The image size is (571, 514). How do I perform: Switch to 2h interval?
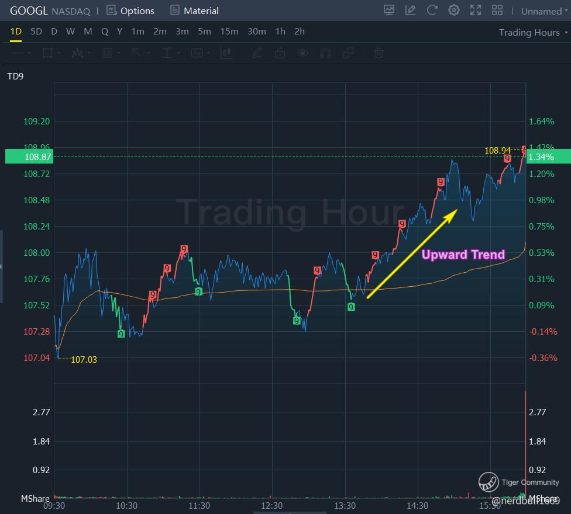[300, 32]
